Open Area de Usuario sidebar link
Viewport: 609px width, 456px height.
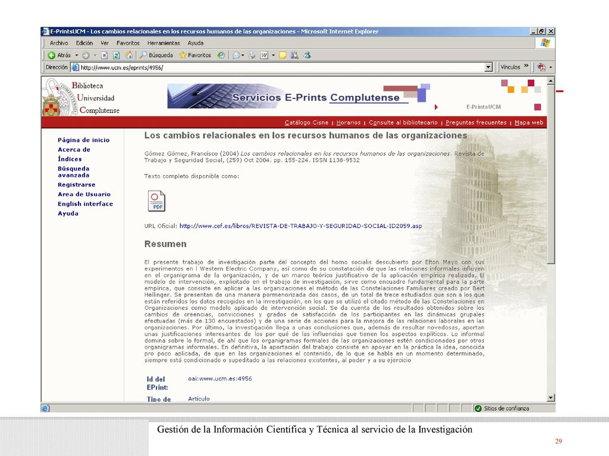[84, 194]
